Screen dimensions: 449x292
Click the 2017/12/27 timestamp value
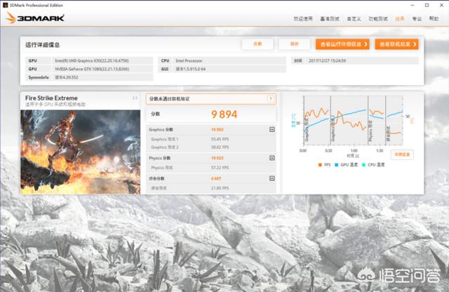click(x=328, y=61)
